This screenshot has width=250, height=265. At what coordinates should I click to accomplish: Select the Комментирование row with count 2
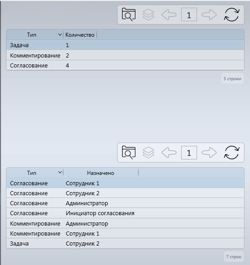(x=125, y=55)
